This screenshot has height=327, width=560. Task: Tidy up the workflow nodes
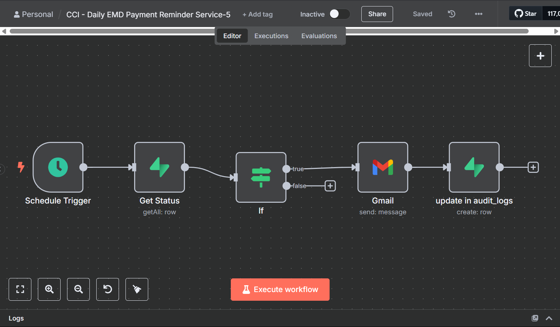coord(137,289)
